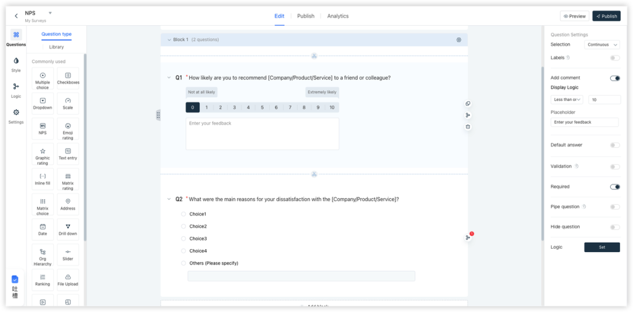
Task: Open the Less than or dropdown
Action: (x=566, y=100)
